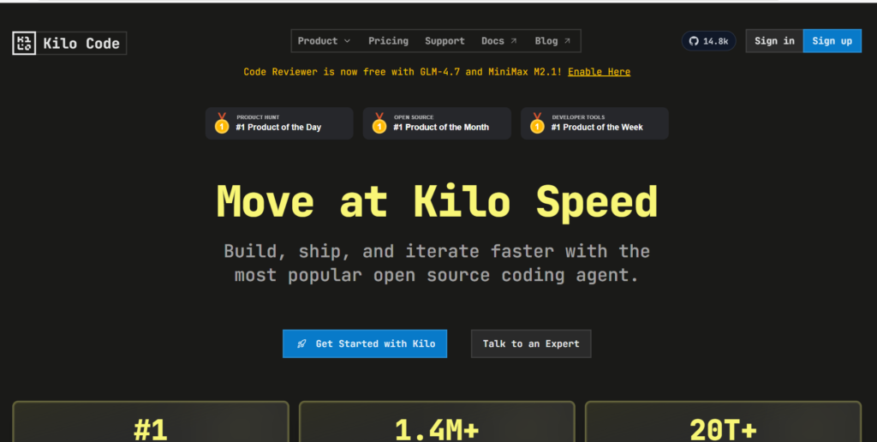
Task: Open the #1 Product of the Day badge
Action: pyautogui.click(x=279, y=123)
